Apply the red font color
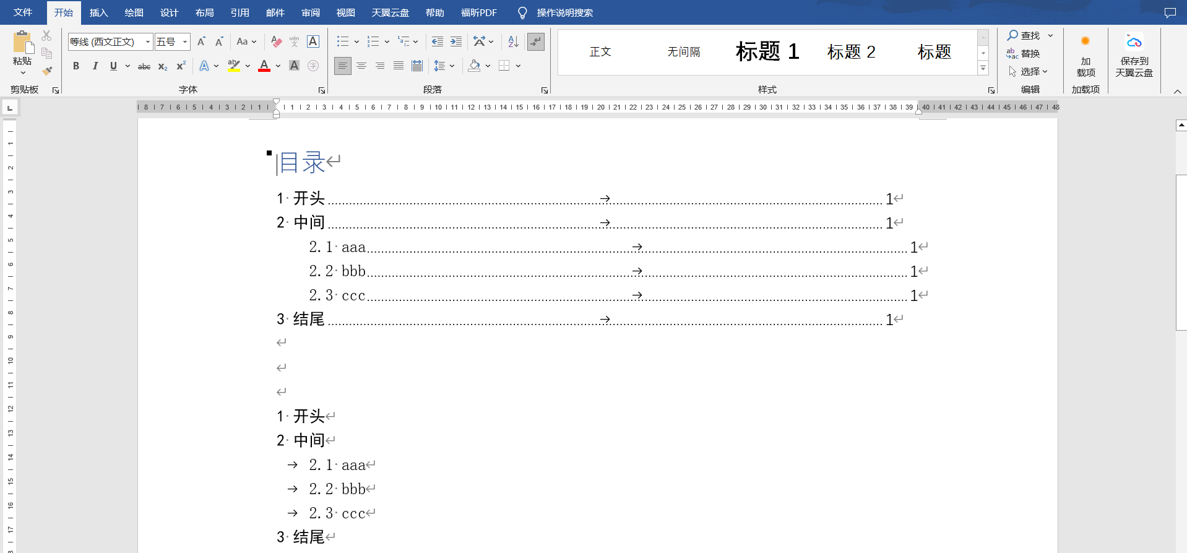1187x553 pixels. pyautogui.click(x=264, y=66)
